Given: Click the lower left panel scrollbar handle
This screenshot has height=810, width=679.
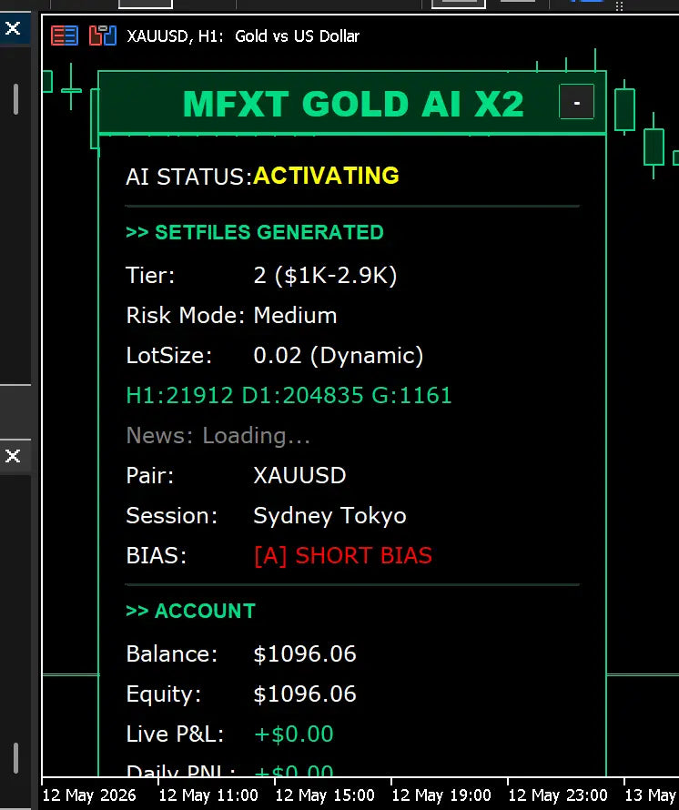Looking at the screenshot, I should (15, 758).
